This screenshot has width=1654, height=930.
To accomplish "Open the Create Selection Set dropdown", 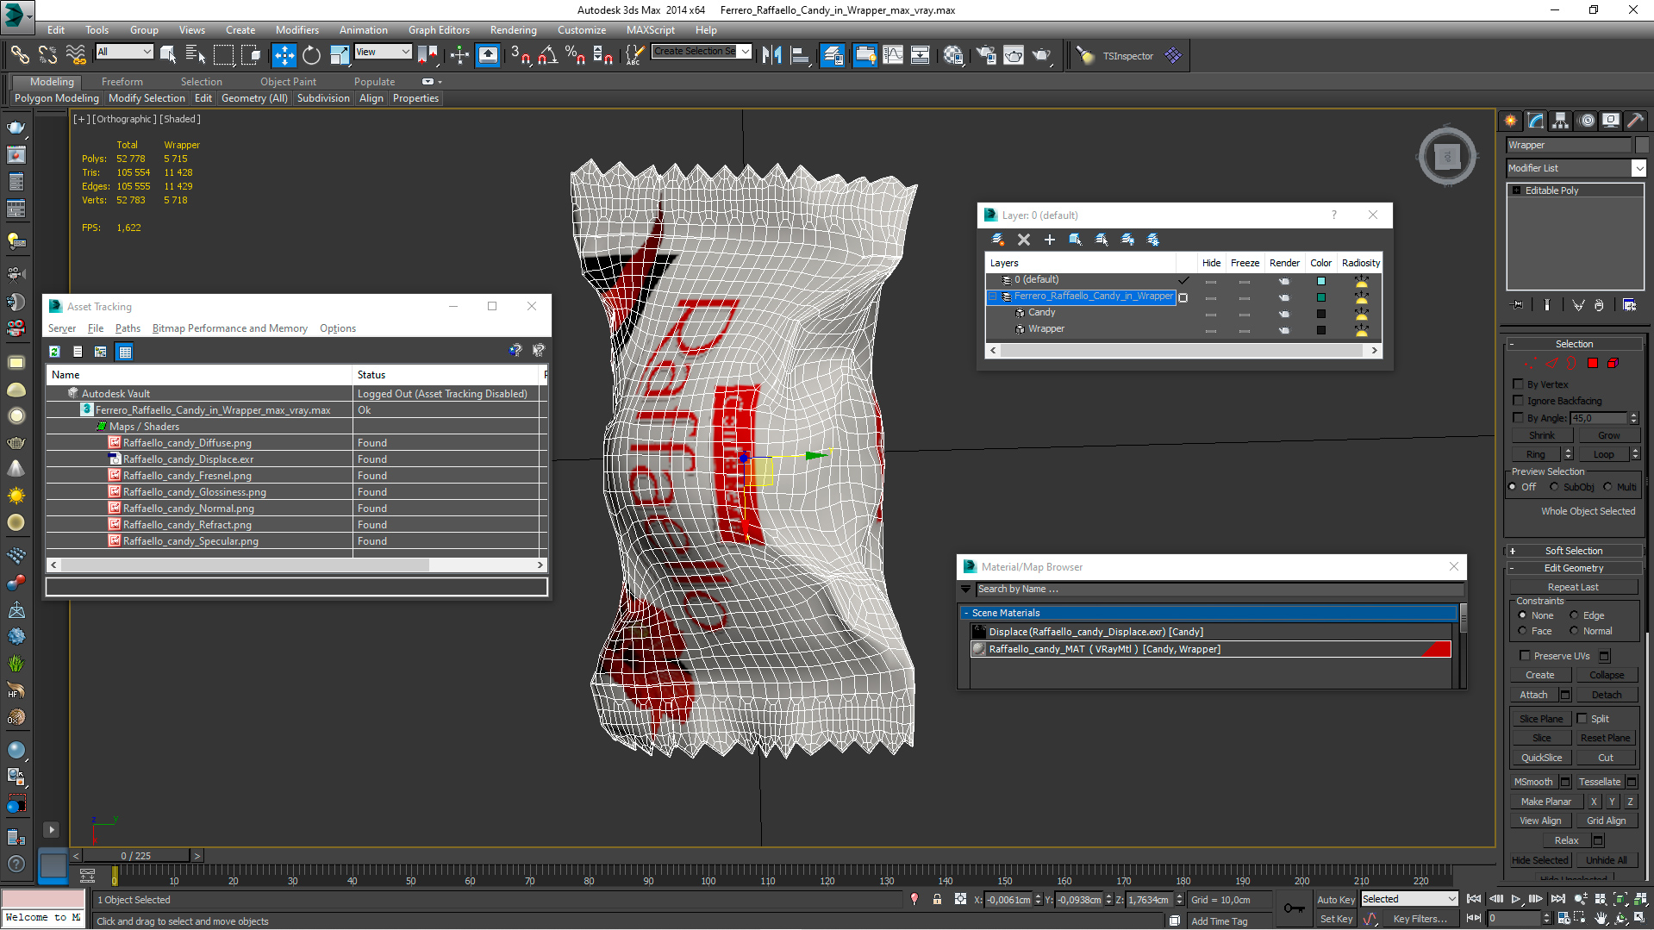I will pos(702,52).
